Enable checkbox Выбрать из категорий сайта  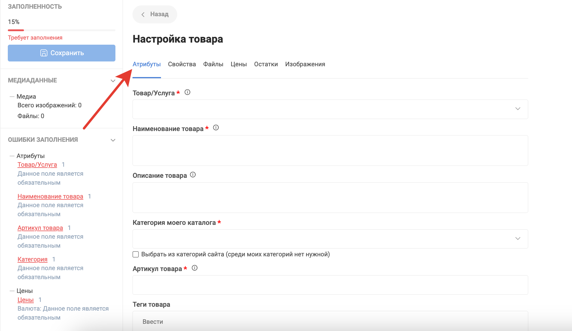136,255
